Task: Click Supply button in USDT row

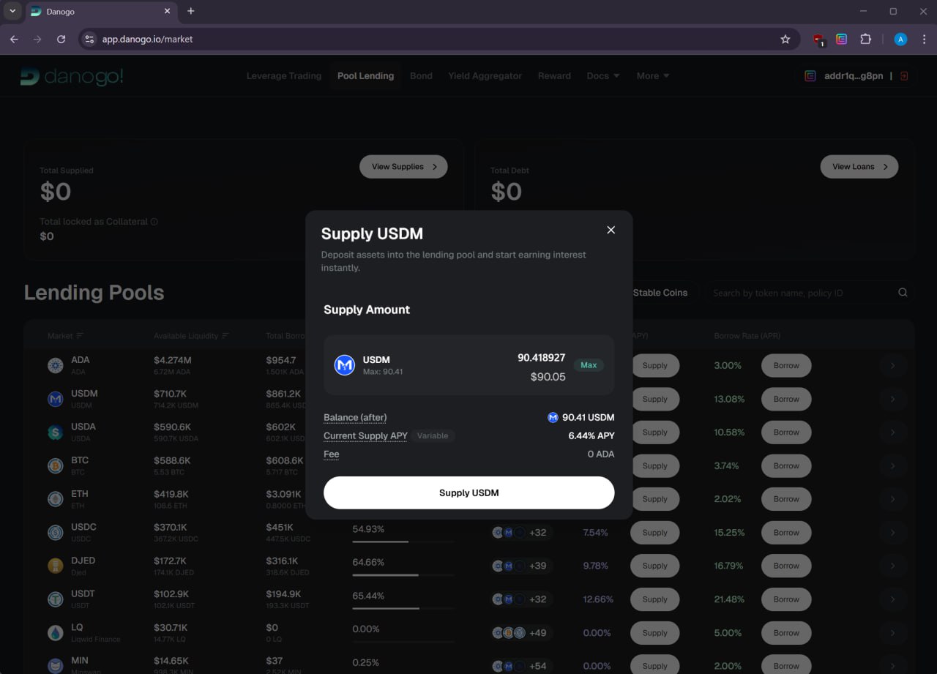Action: pyautogui.click(x=654, y=599)
